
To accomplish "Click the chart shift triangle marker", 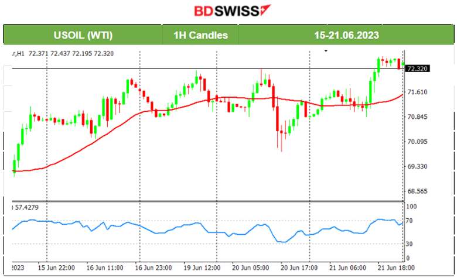I will click(x=326, y=52).
